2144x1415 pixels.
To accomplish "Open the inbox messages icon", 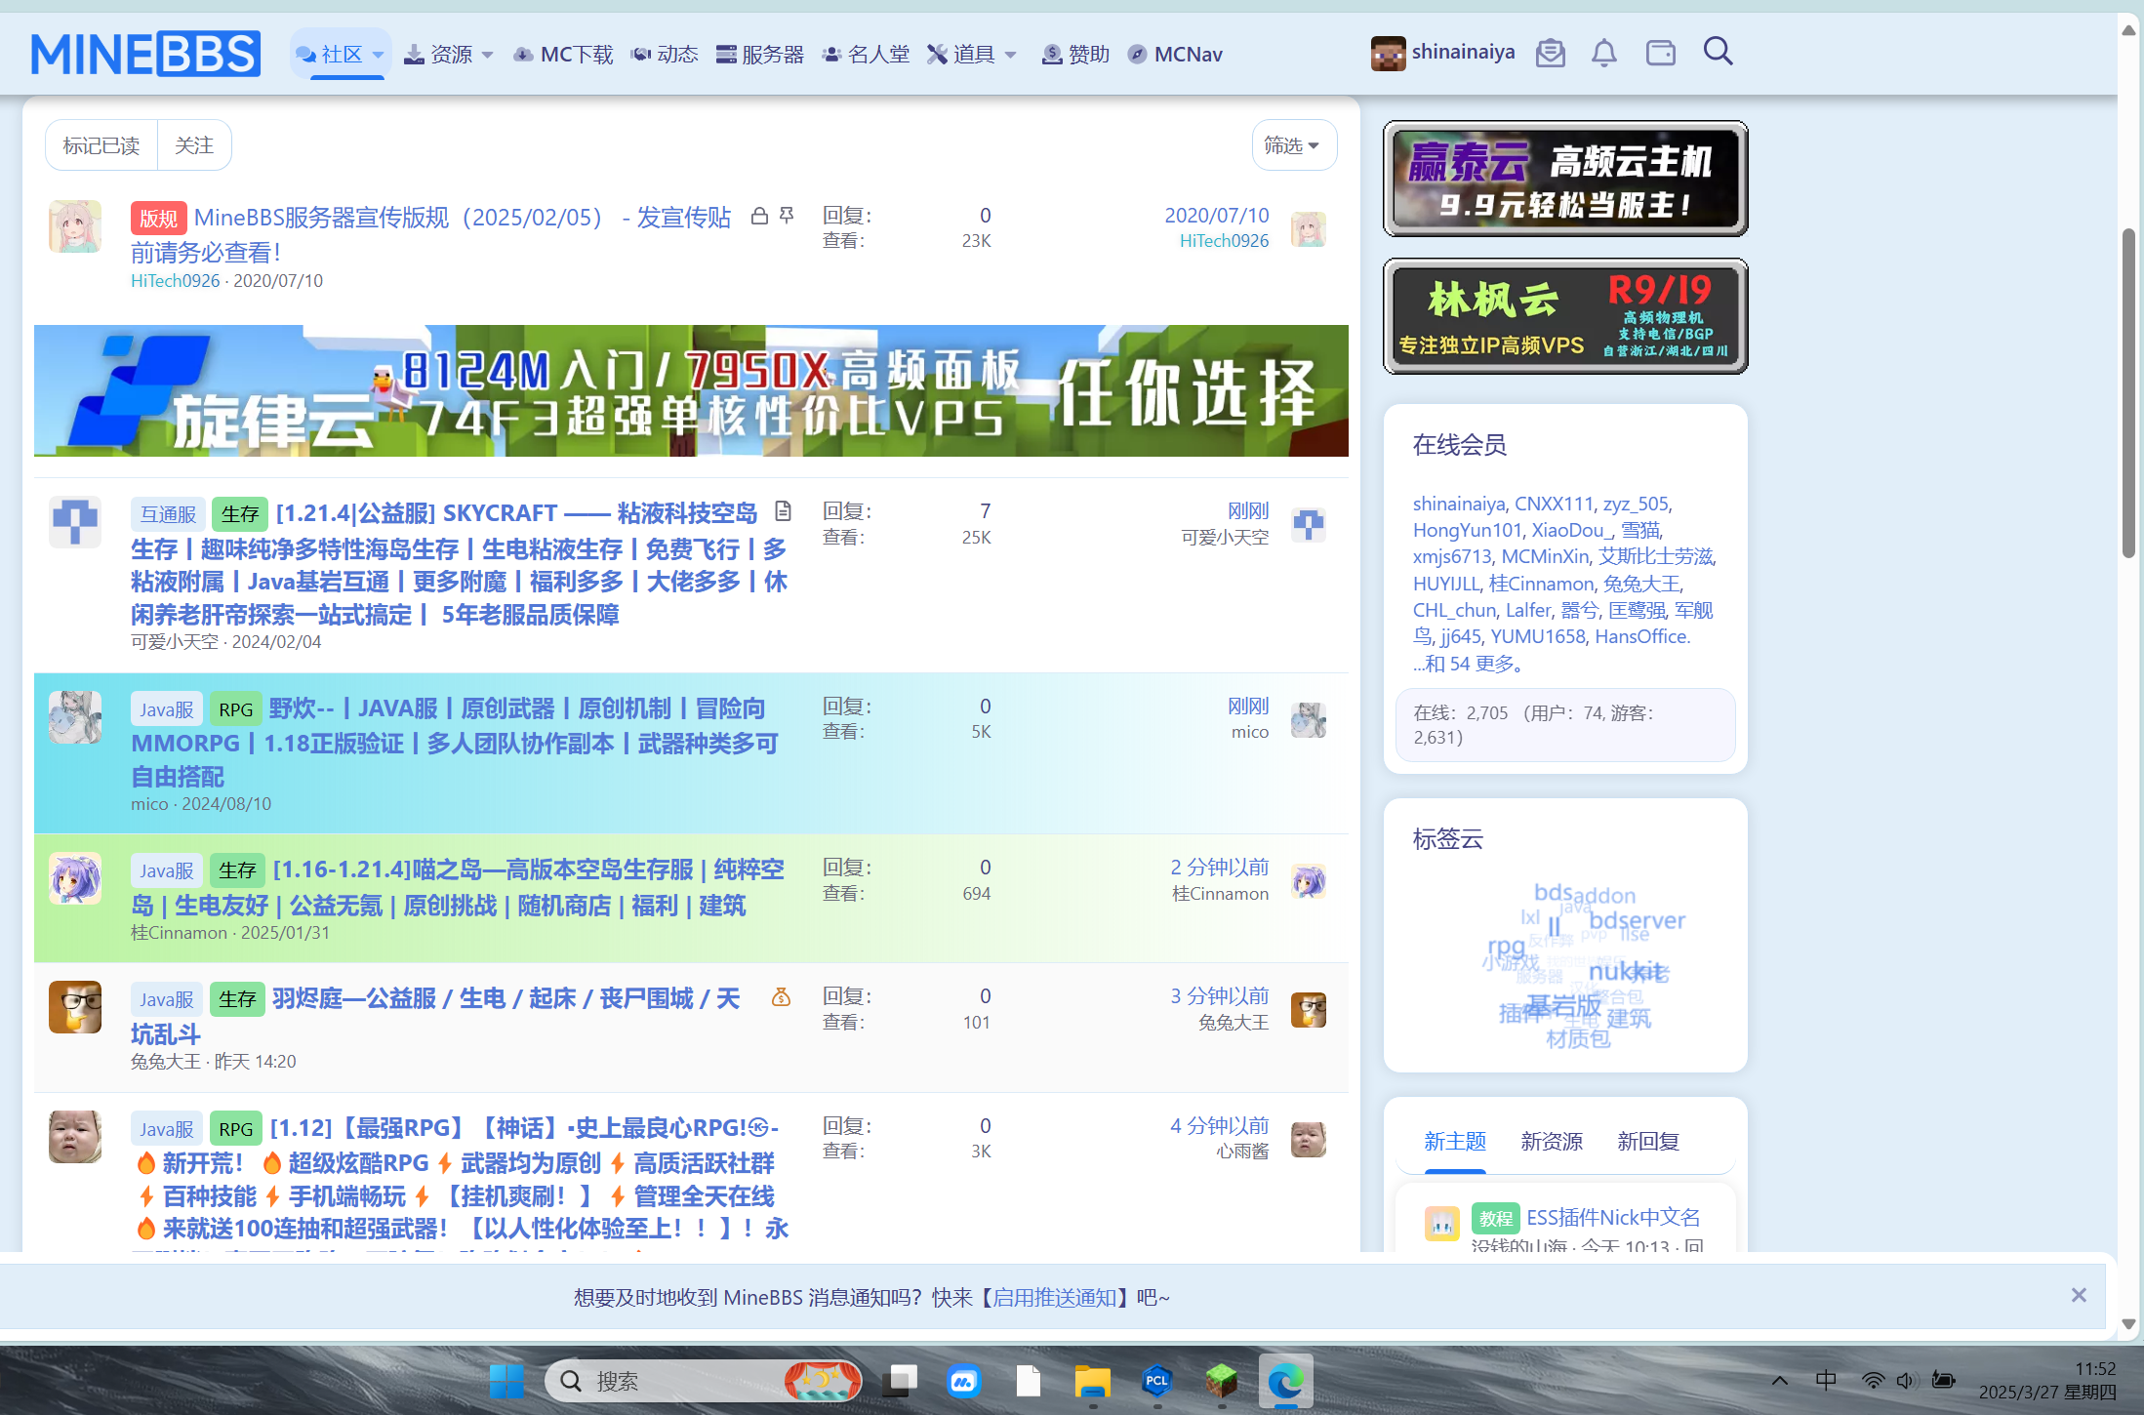I will (1551, 53).
